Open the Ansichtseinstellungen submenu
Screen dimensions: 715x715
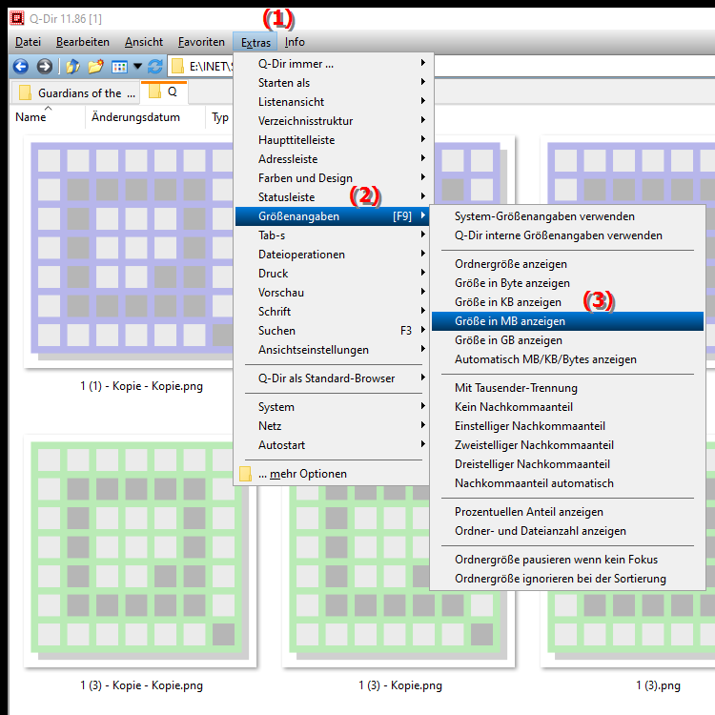(x=333, y=350)
